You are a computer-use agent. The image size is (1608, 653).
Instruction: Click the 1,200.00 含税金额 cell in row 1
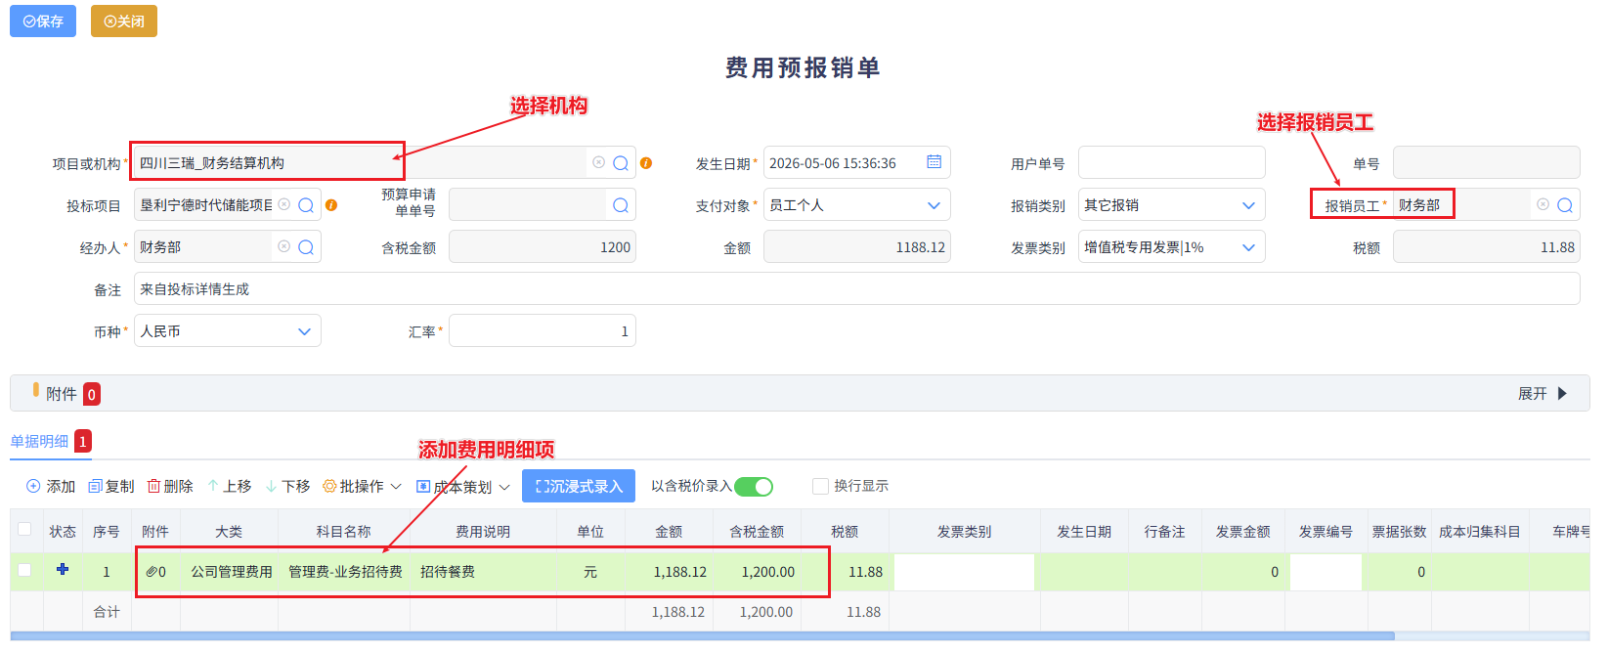[758, 572]
